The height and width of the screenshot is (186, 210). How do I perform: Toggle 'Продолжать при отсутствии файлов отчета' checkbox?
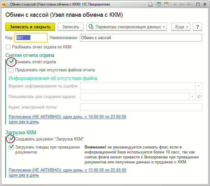[x=11, y=70]
